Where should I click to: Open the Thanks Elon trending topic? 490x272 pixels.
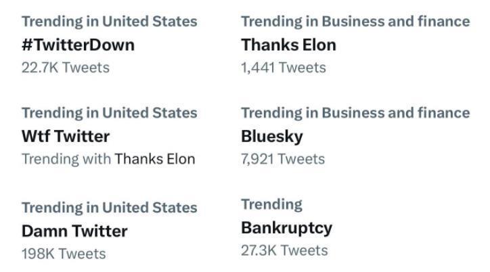tap(288, 45)
